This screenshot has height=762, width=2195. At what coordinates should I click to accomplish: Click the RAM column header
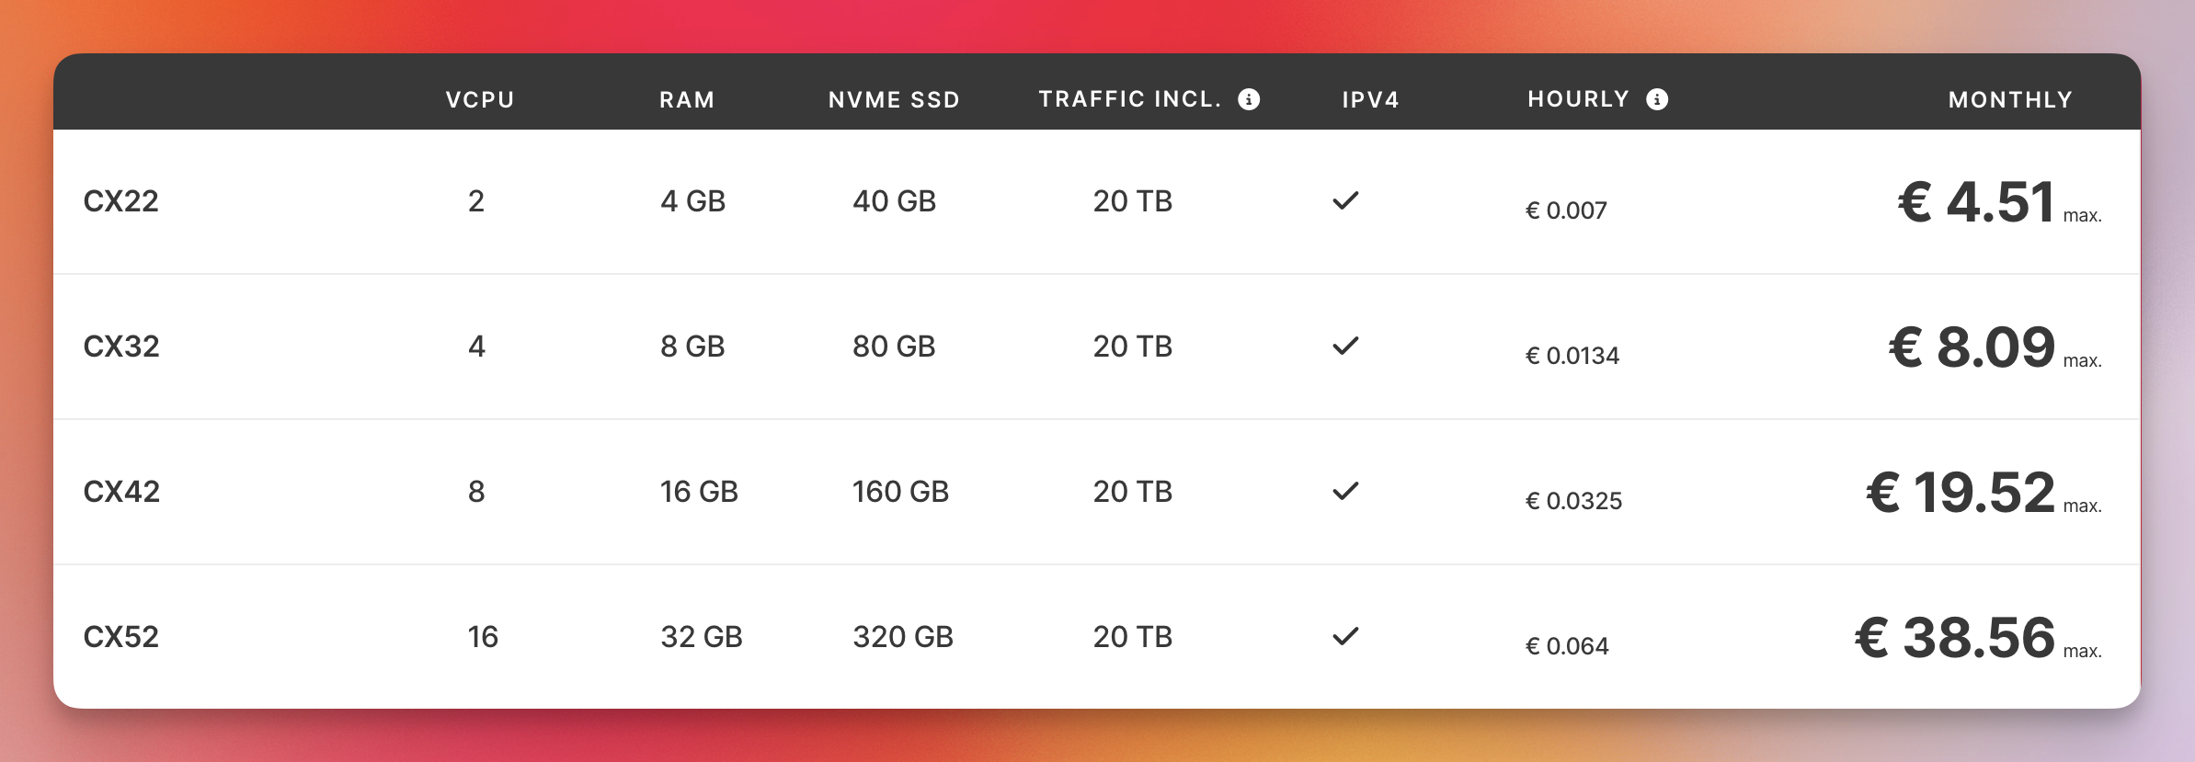click(687, 100)
